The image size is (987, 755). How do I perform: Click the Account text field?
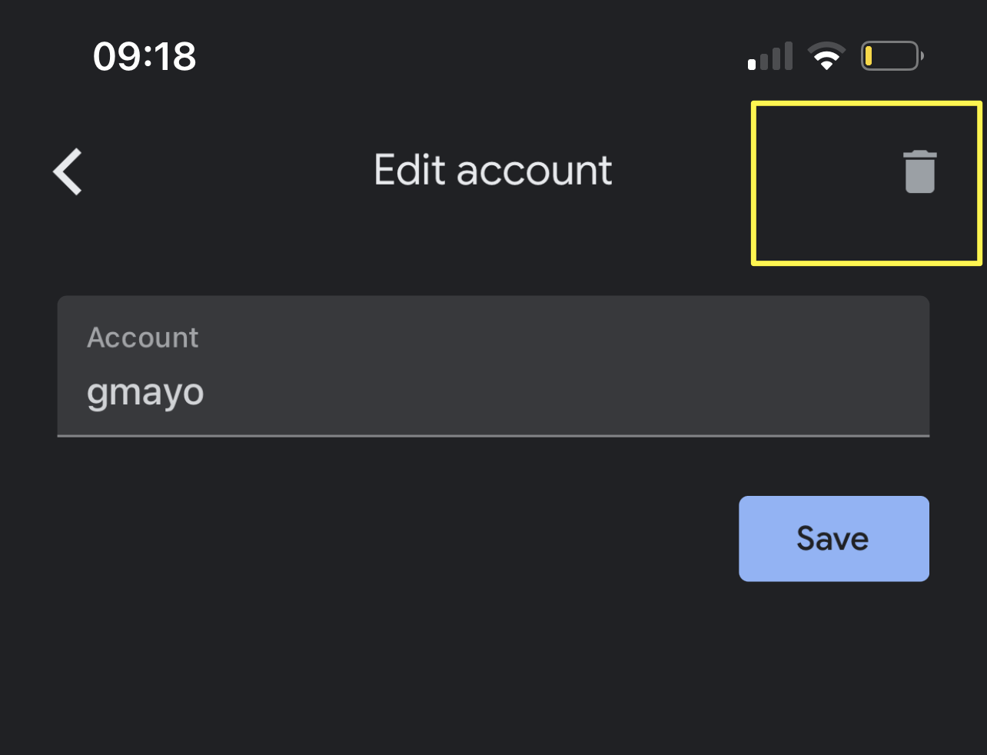(493, 366)
